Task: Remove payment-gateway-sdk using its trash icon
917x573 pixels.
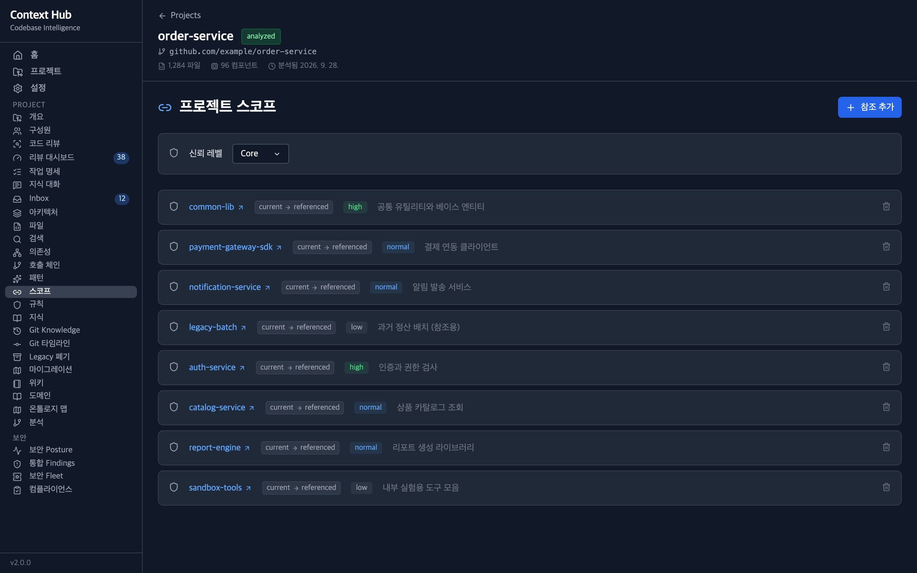Action: [886, 247]
